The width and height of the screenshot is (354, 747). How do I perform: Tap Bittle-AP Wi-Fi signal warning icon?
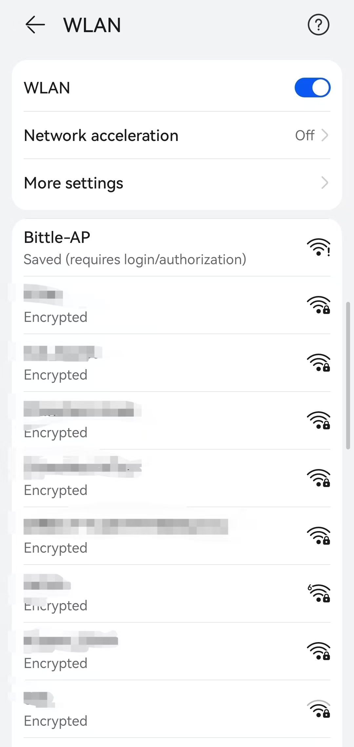click(x=318, y=247)
